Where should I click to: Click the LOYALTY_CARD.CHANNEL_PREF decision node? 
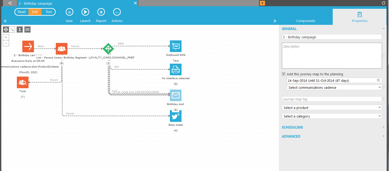point(108,49)
